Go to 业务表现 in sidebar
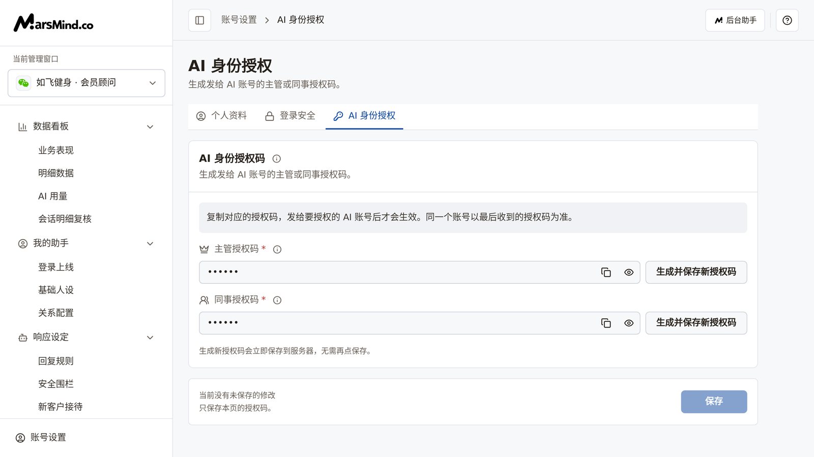 (56, 150)
